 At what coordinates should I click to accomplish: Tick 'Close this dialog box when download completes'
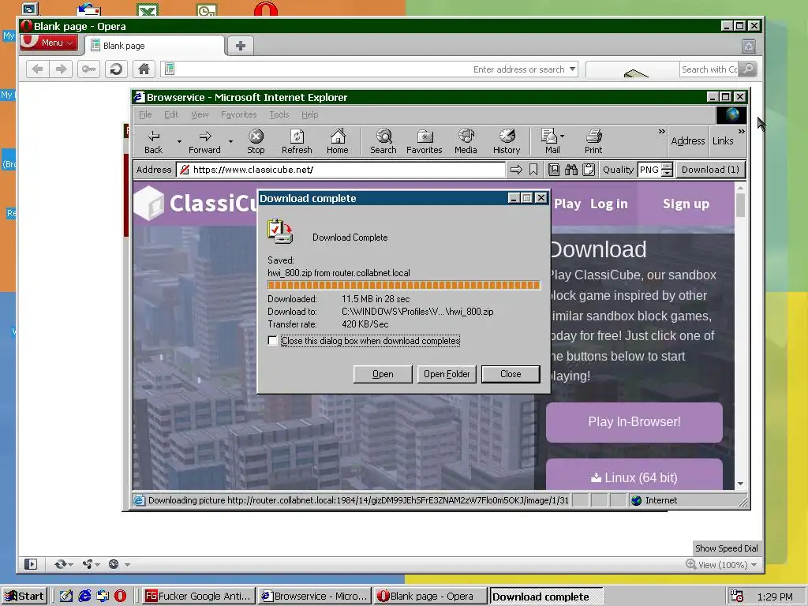272,341
